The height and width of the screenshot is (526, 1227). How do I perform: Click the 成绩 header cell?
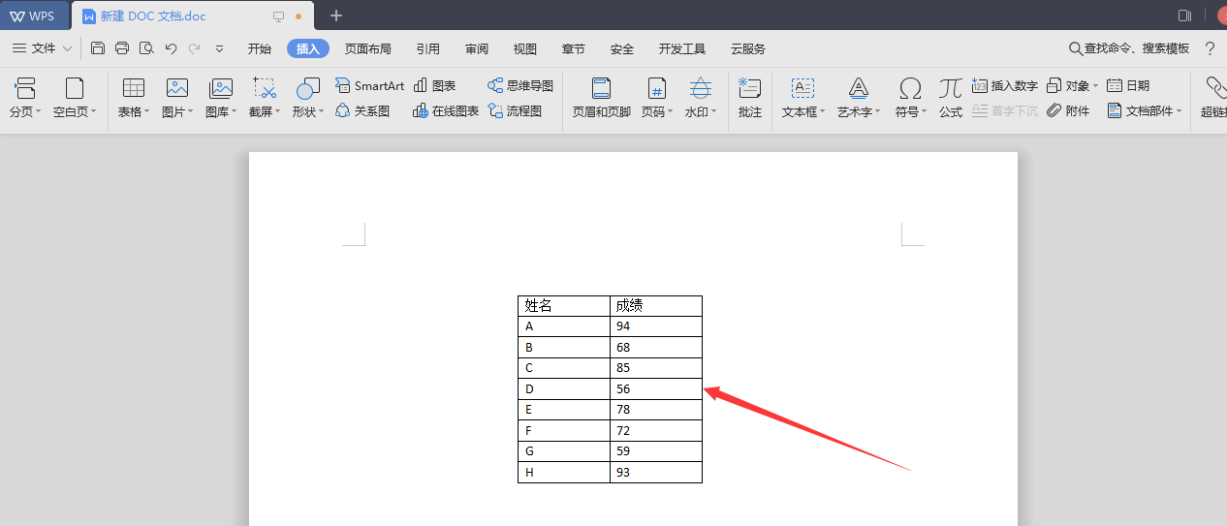pyautogui.click(x=656, y=306)
